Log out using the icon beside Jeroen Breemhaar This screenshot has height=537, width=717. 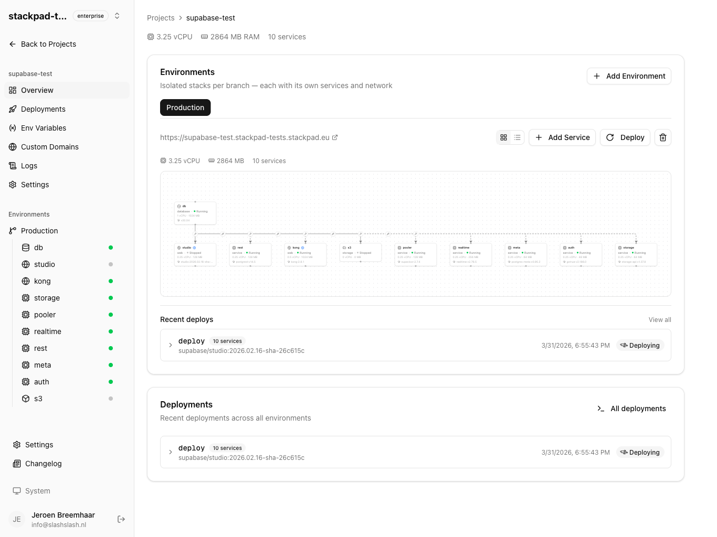click(121, 519)
